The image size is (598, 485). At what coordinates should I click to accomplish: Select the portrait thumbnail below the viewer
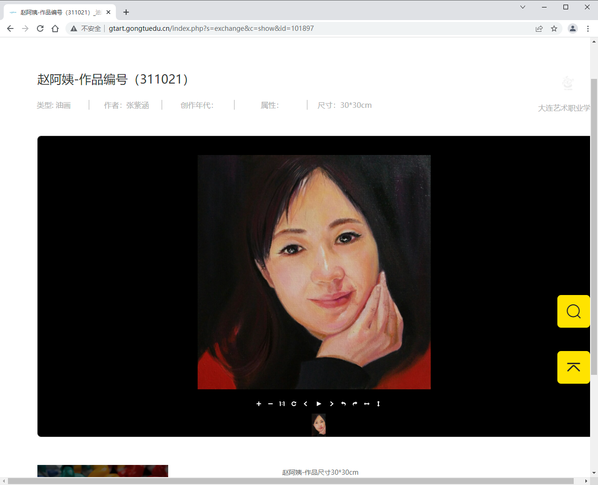click(x=319, y=424)
